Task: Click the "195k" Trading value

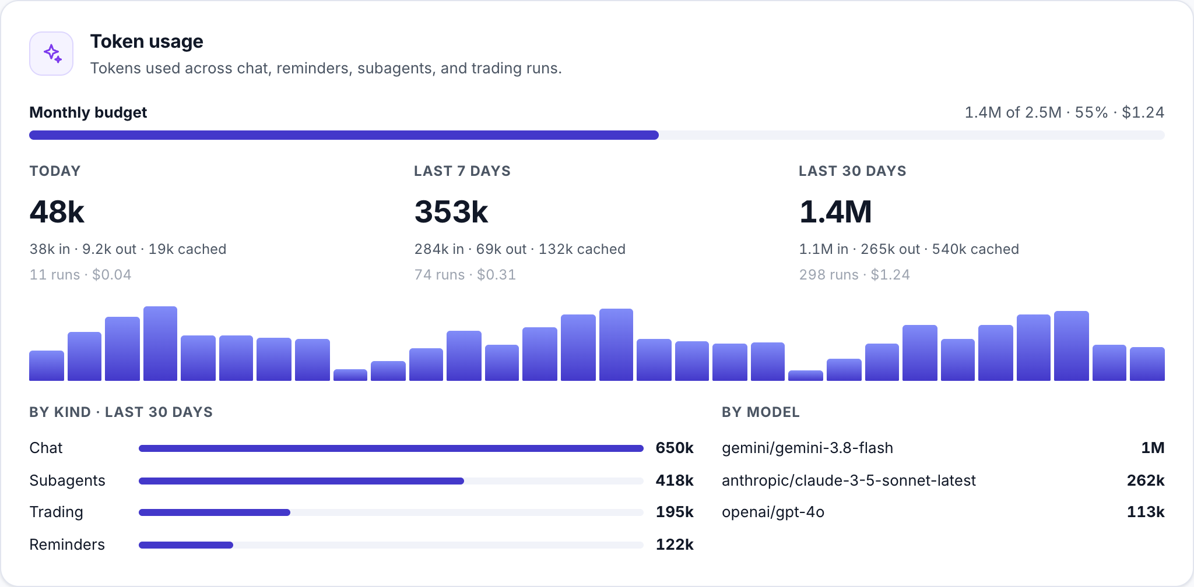Action: click(x=675, y=512)
